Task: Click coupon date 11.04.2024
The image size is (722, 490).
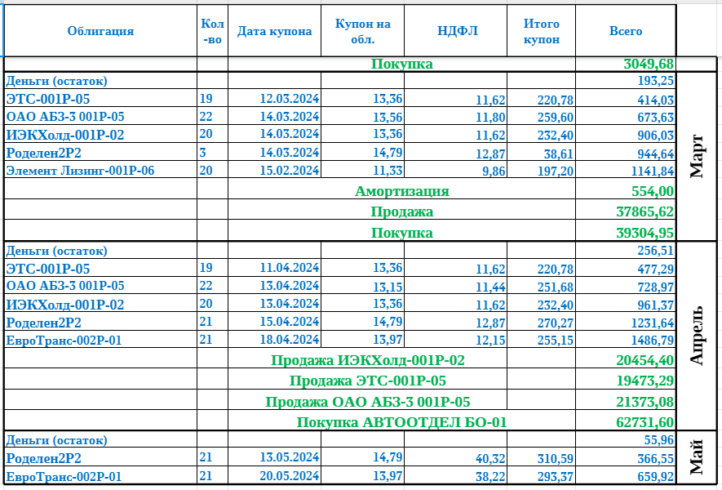Action: pyautogui.click(x=289, y=268)
